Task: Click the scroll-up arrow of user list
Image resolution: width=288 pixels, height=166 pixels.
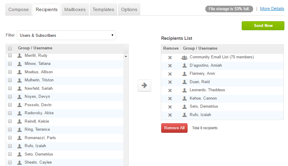Action: pyautogui.click(x=126, y=56)
